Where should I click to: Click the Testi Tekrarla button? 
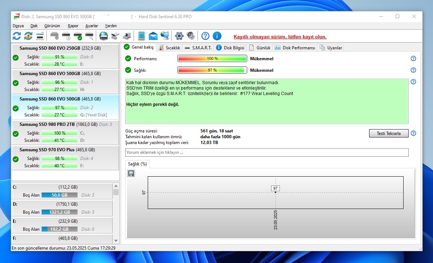pos(389,133)
